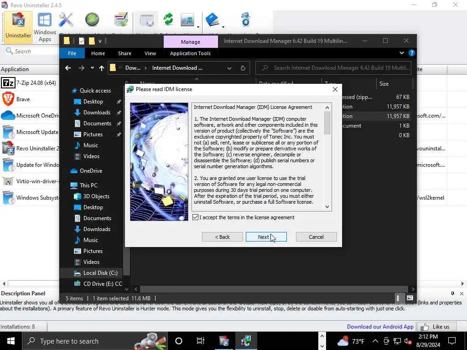This screenshot has height=350, width=467.
Task: Open the Help book icon in Revo
Action: pos(213,20)
